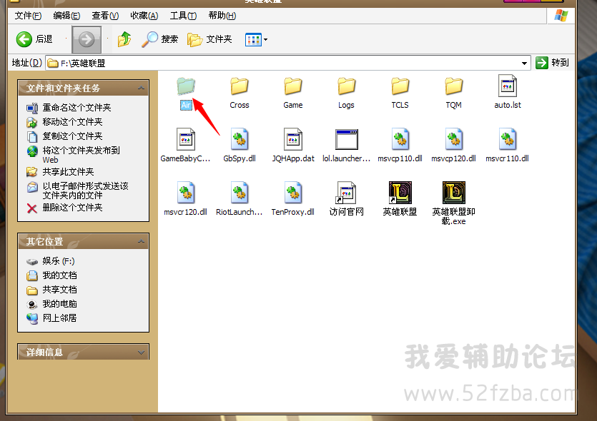Click 将这个文件夹发布到 Web link

click(81, 155)
